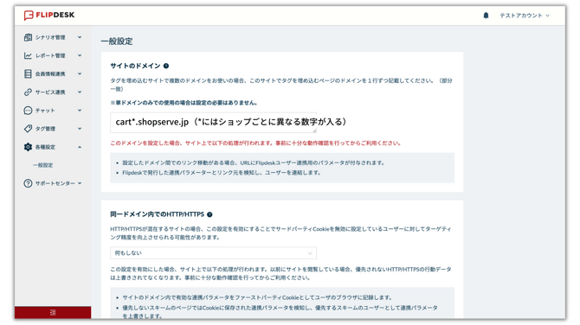Click the シナリオ管理 sidebar icon
Image resolution: width=580 pixels, height=325 pixels.
(x=28, y=37)
